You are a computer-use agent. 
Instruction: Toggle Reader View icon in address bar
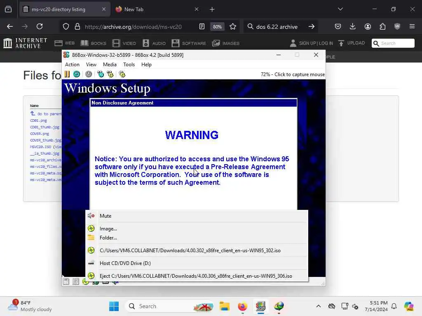pos(202,26)
